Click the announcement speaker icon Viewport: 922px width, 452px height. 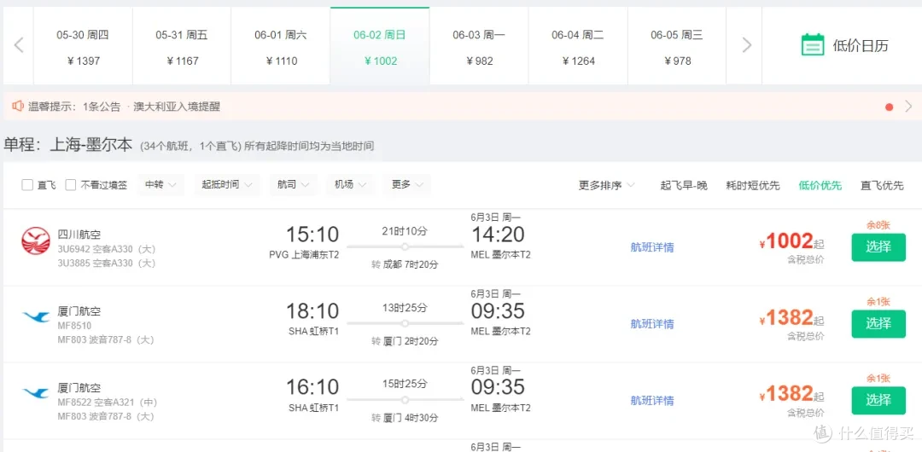[x=18, y=107]
